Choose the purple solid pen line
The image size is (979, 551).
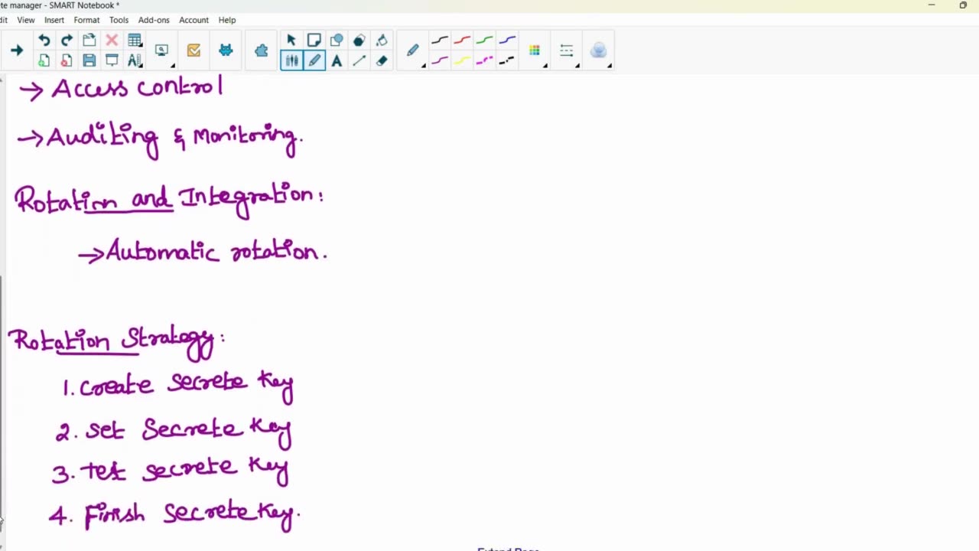(x=440, y=60)
